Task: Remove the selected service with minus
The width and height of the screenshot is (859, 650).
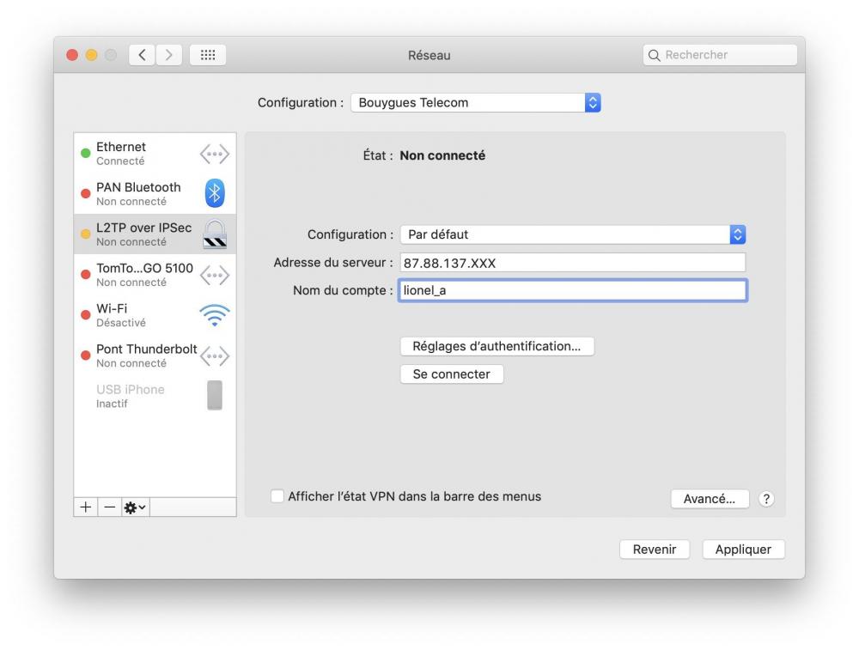Action: click(x=110, y=507)
